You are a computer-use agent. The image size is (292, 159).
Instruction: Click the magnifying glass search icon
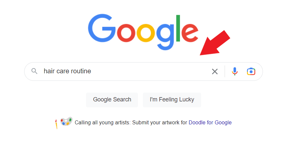click(34, 71)
